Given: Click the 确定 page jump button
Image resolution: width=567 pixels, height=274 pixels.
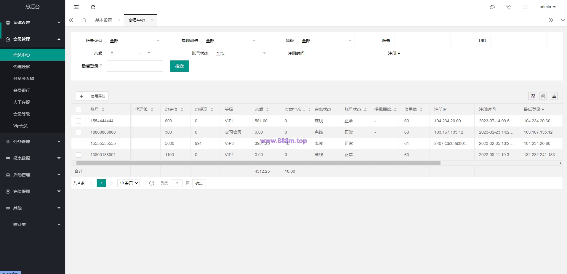Looking at the screenshot, I should (199, 183).
